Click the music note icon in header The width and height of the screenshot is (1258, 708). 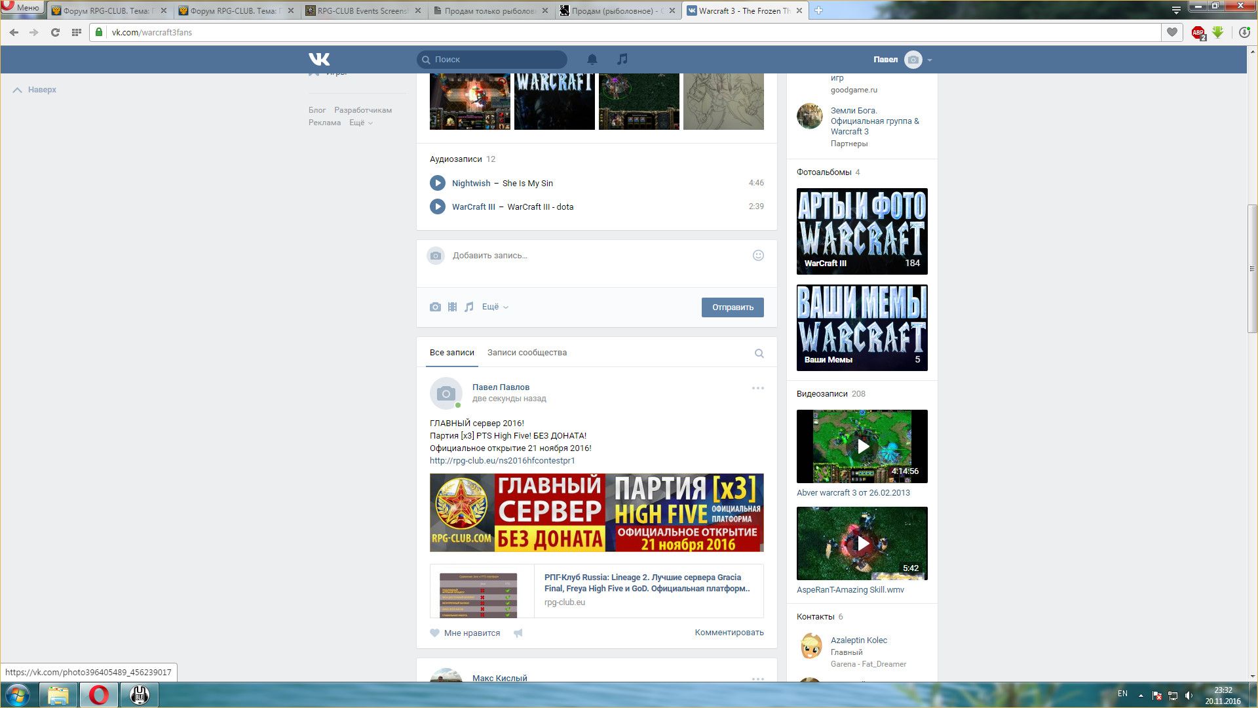point(622,60)
